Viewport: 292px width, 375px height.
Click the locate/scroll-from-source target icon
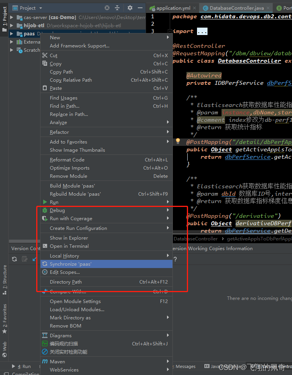[107, 8]
